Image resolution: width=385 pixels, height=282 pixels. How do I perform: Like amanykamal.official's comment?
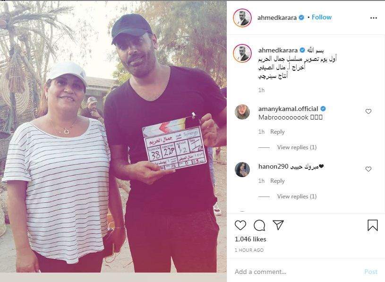[368, 111]
